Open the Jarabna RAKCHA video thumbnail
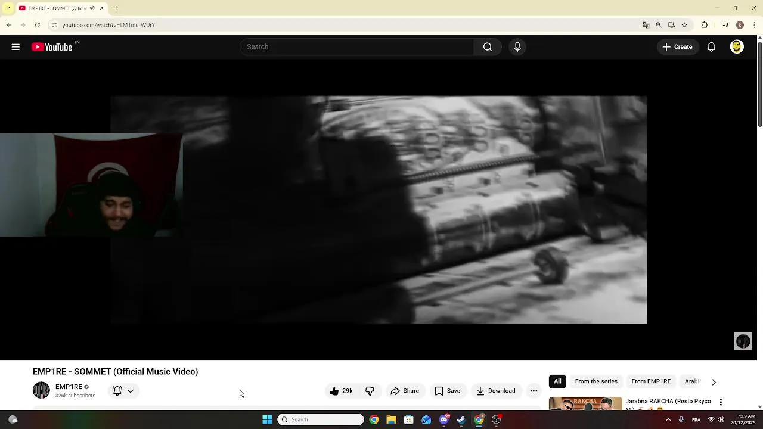Screen dimensions: 763x429 (x=585, y=403)
